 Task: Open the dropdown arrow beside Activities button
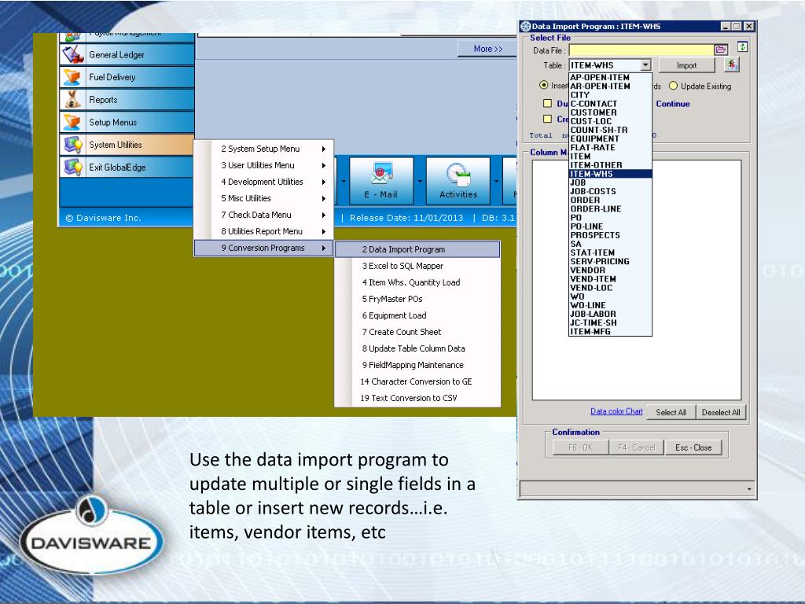pos(497,182)
